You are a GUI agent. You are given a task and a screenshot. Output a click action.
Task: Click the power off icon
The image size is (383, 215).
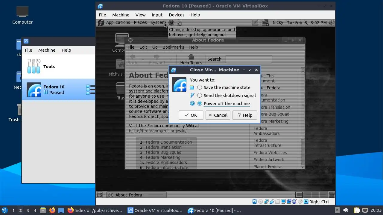[192, 104]
